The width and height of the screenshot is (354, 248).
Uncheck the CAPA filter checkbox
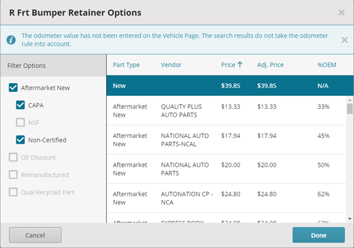pyautogui.click(x=21, y=105)
